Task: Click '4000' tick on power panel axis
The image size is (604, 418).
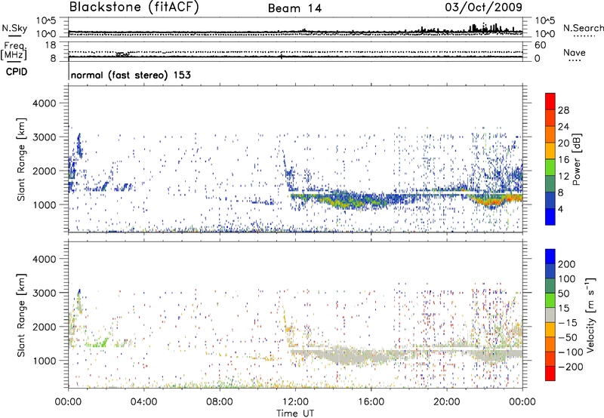Action: 45,103
